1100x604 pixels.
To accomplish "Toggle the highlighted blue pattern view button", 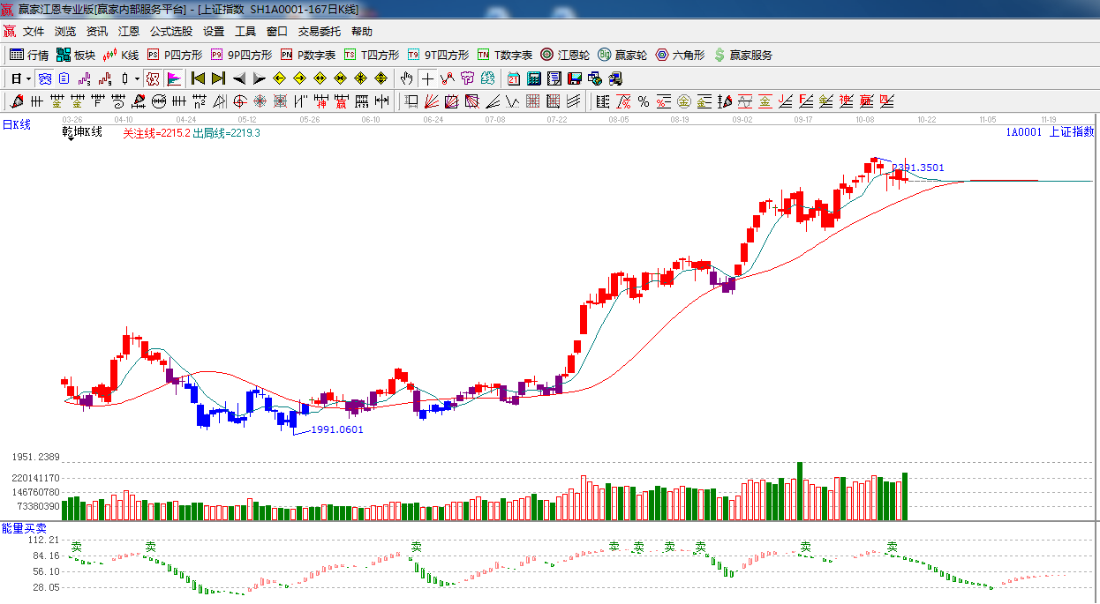I will (44, 78).
